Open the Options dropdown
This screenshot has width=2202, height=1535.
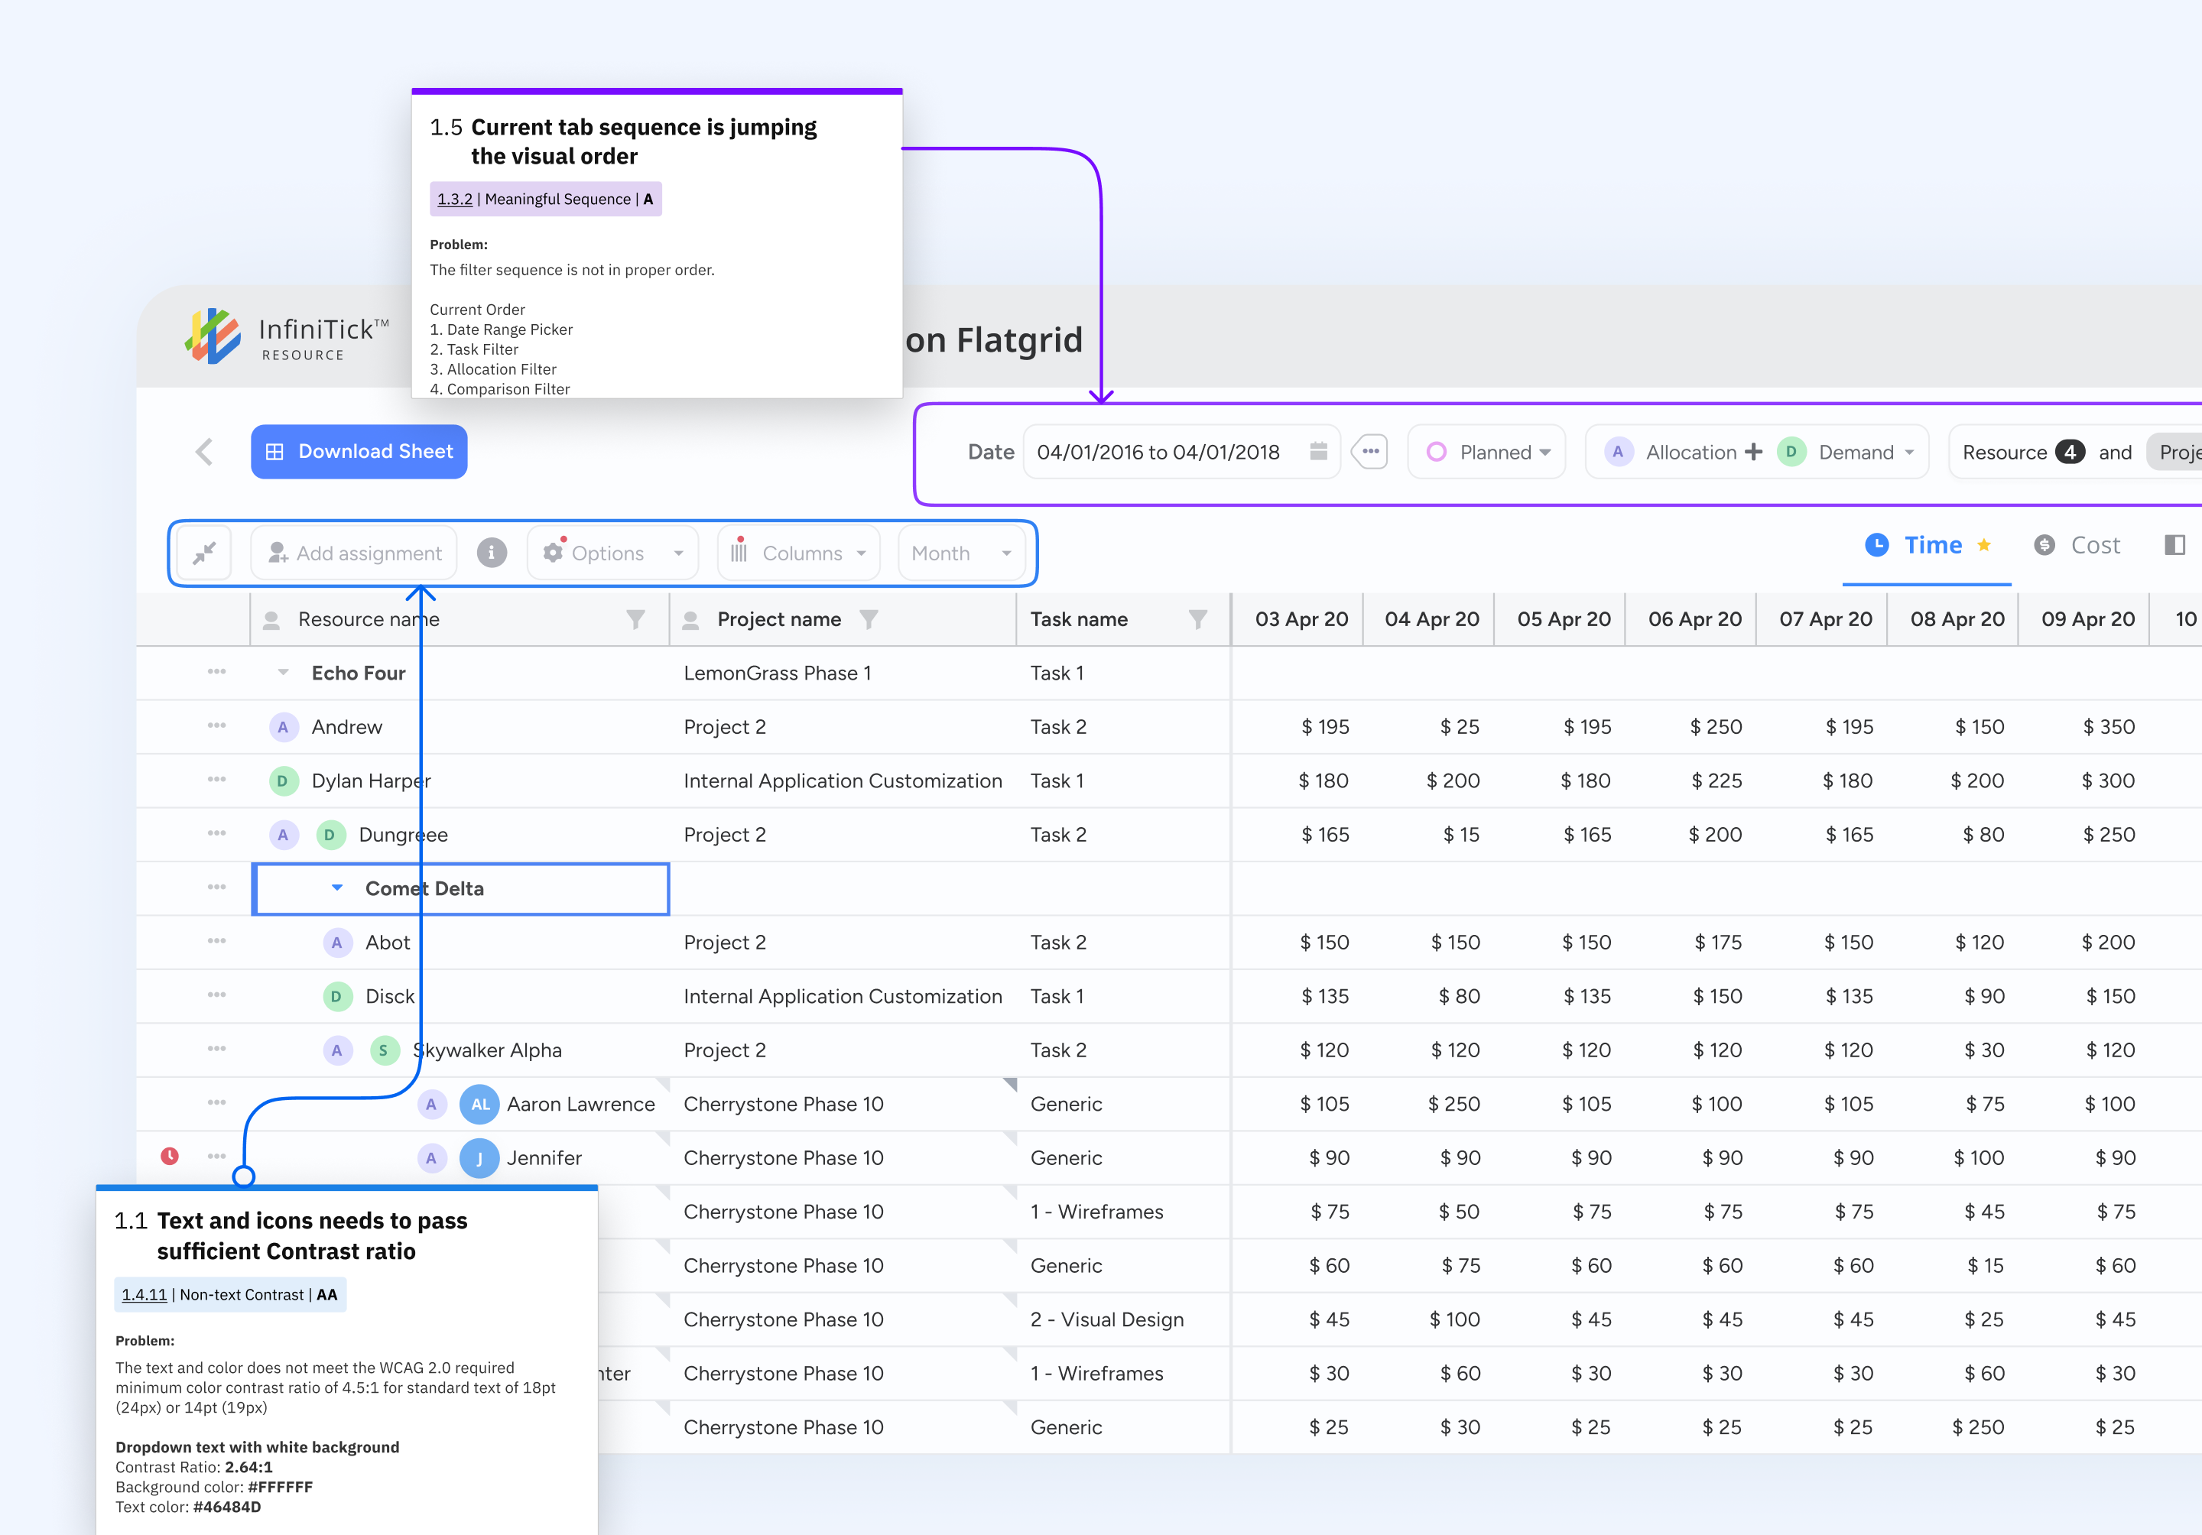click(612, 553)
